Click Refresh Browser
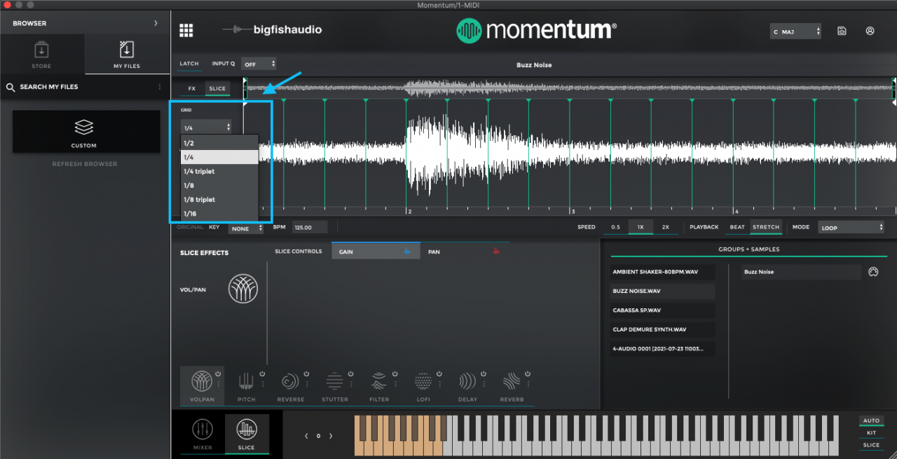 pos(84,163)
